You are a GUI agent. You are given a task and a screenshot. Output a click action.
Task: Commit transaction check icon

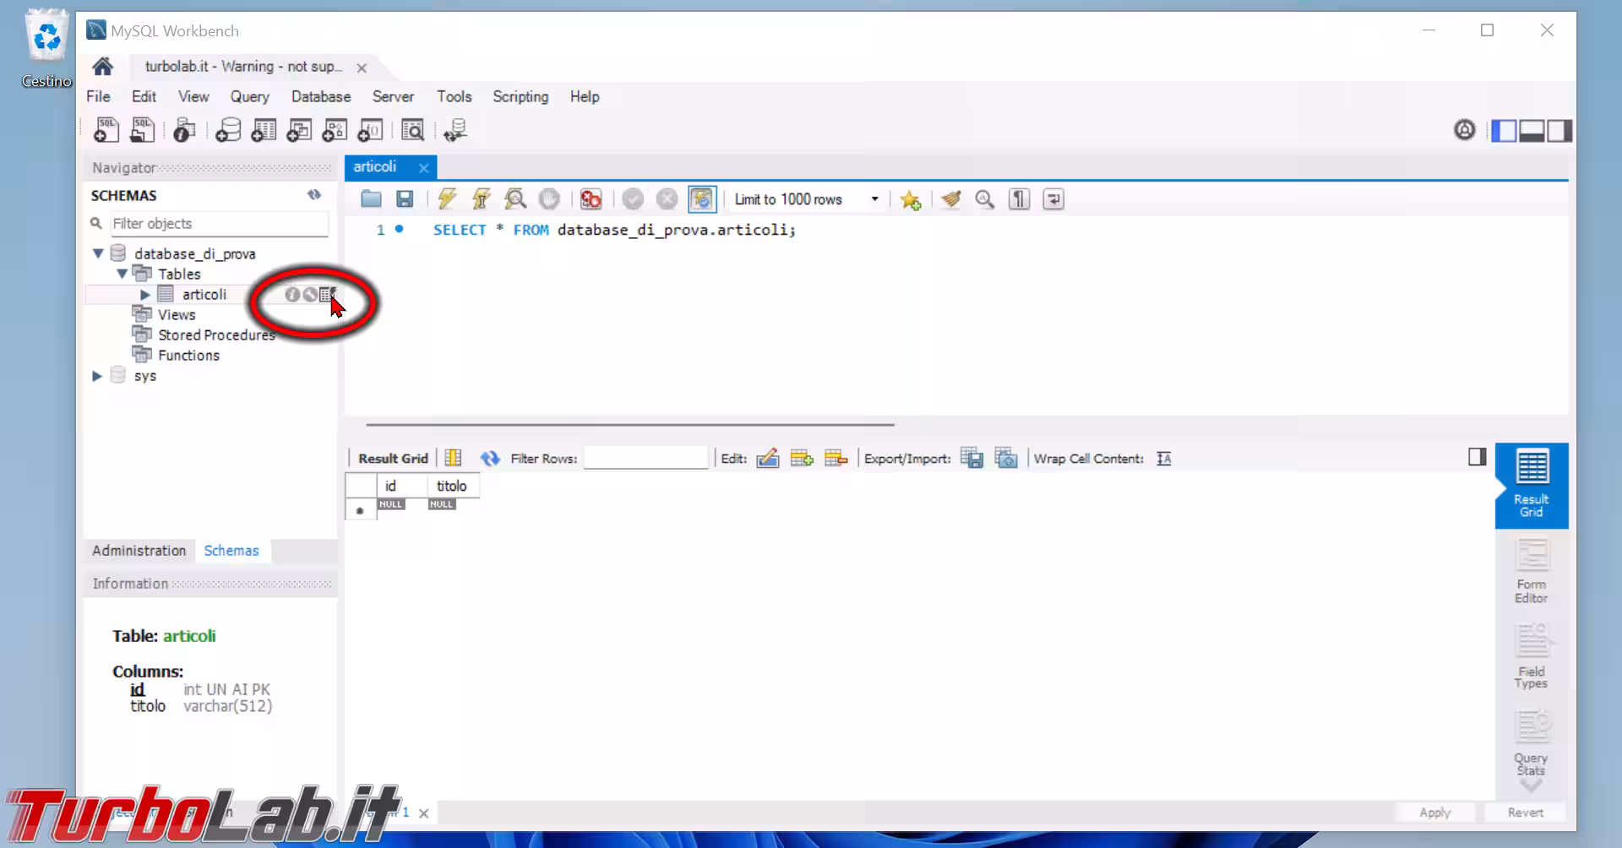[x=633, y=199]
